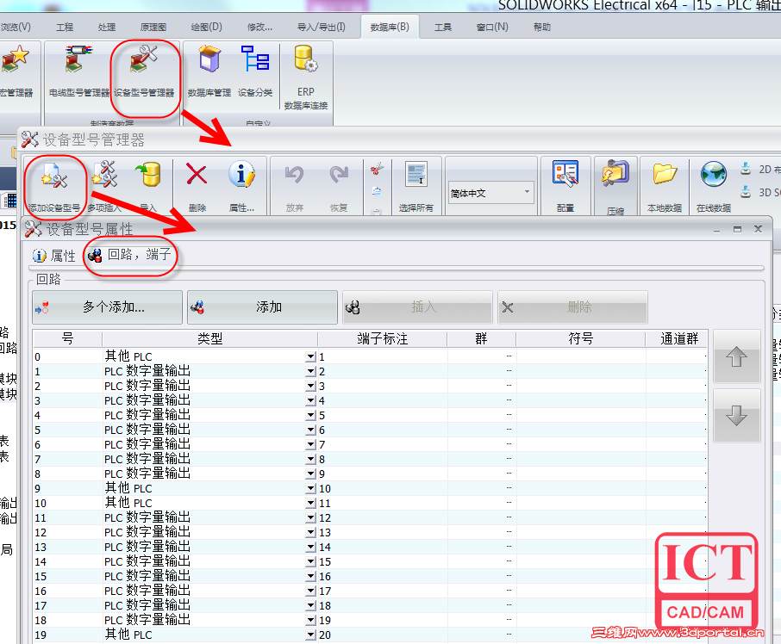Open type dropdown for row 14
This screenshot has width=781, height=644.
pyautogui.click(x=311, y=562)
